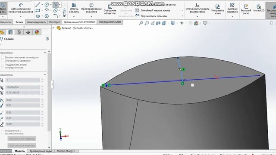Screen dimensions: 276x155
Task: Open Spline tool dropdown arrow
Action: (x=60, y=5)
